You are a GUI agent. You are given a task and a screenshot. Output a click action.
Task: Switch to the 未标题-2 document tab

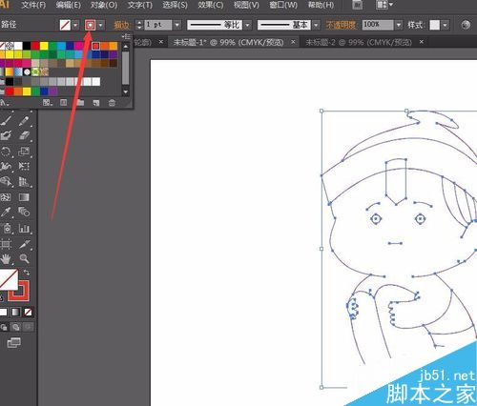[x=359, y=42]
